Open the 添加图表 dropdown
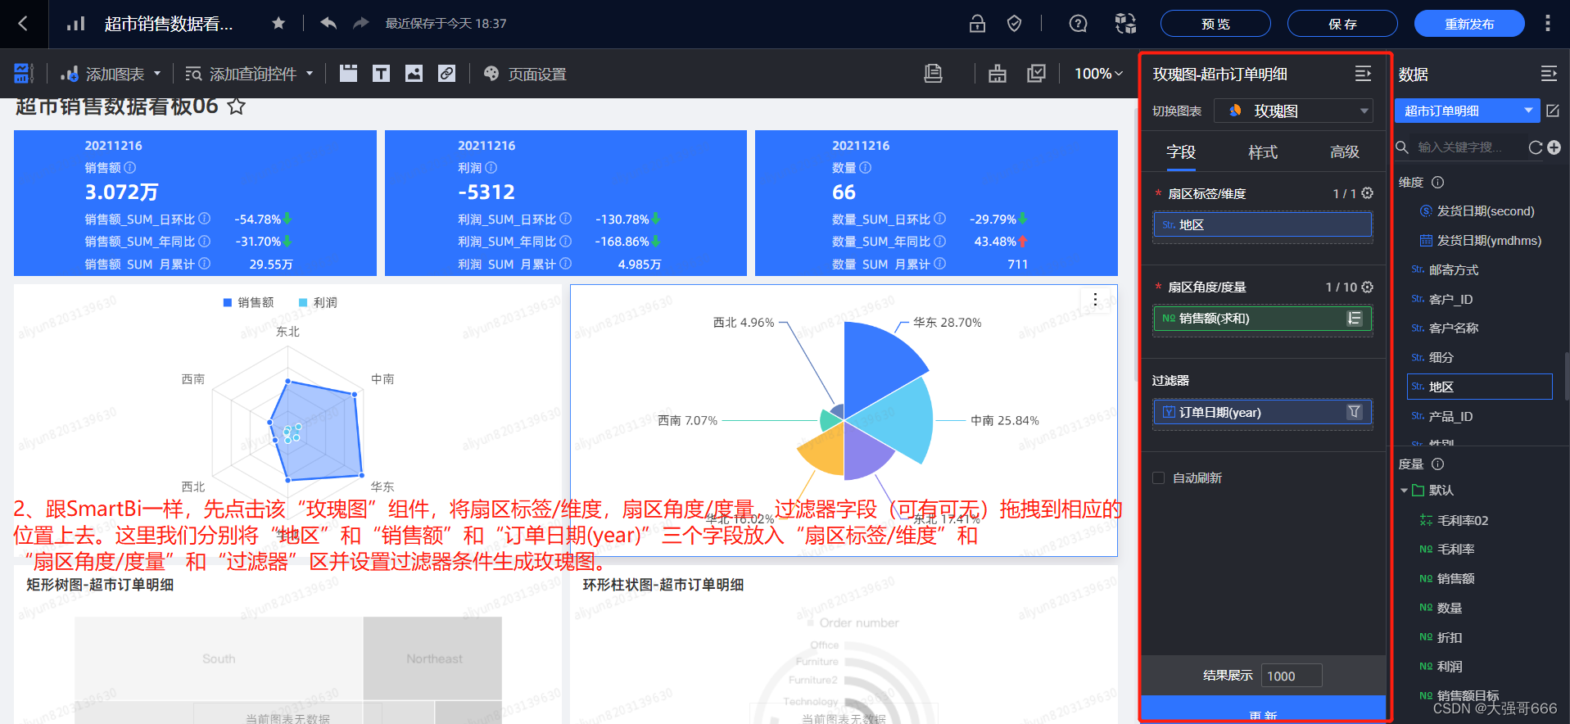This screenshot has height=724, width=1570. (111, 74)
